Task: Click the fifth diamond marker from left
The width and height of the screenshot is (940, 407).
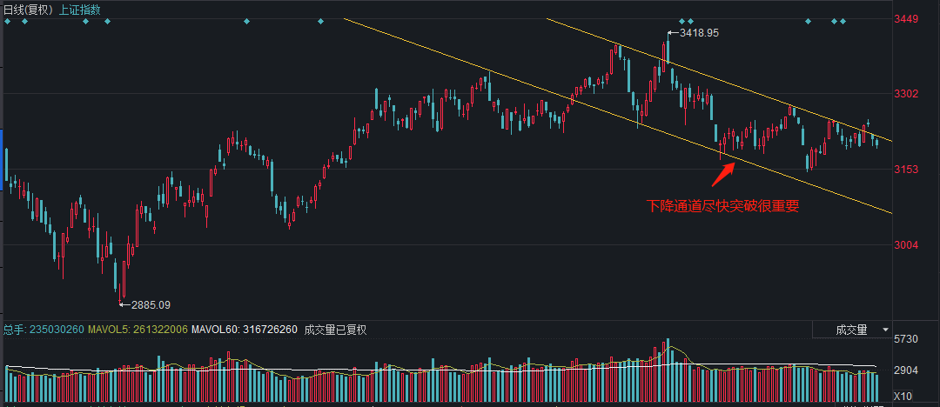Action: tap(246, 22)
